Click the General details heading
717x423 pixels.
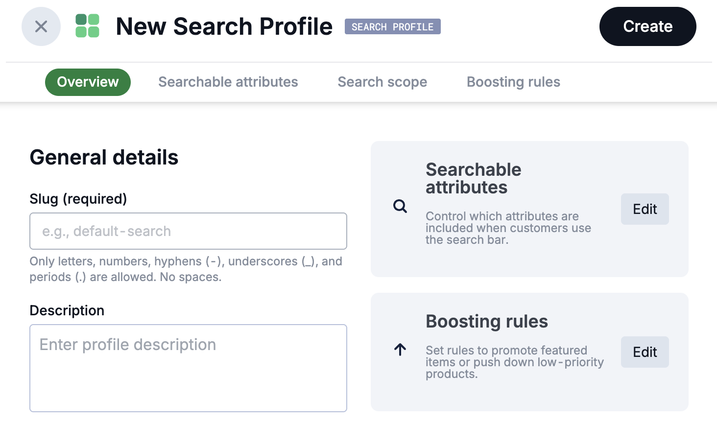click(x=104, y=157)
